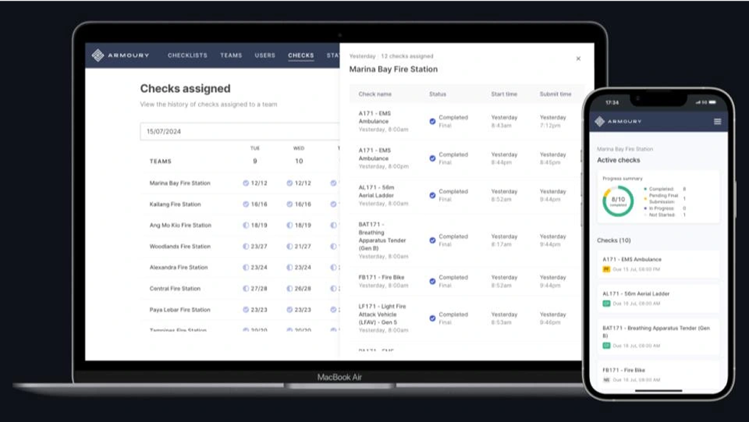
Task: Click Alexandra Fire Station Tuesday 23/24 icon
Action: tap(245, 267)
